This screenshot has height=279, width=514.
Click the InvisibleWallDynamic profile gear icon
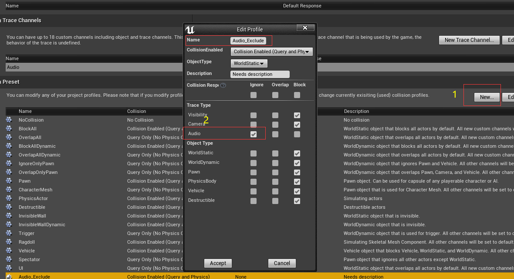pyautogui.click(x=9, y=225)
